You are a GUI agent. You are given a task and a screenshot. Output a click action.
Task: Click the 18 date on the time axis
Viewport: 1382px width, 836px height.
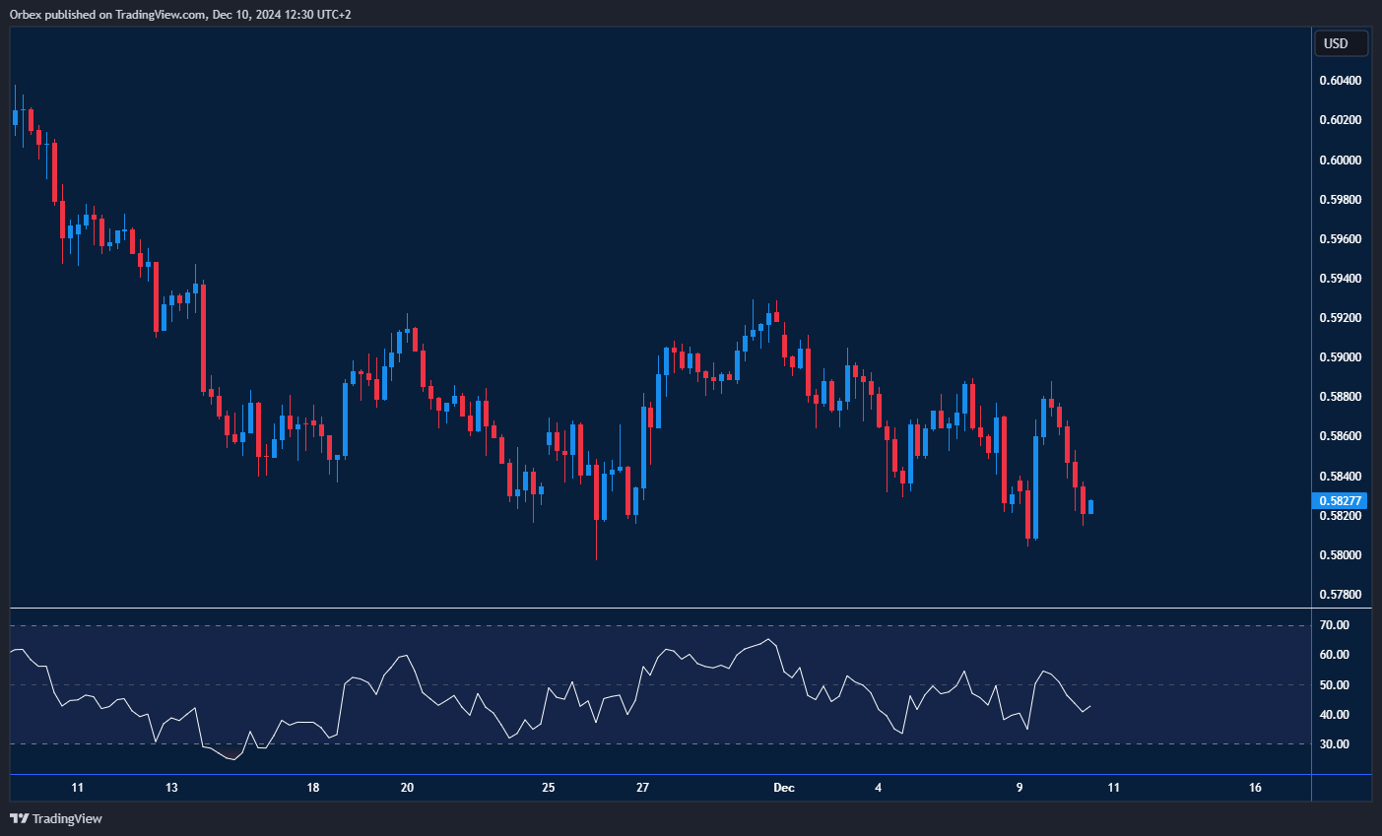click(313, 788)
